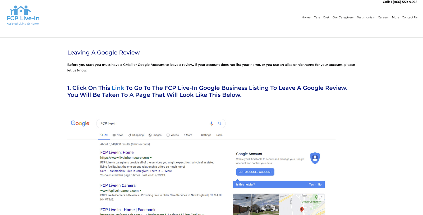
Task: Click the 'Live-In Caregiver | There Is ...' sitelink
Action: tap(145, 171)
